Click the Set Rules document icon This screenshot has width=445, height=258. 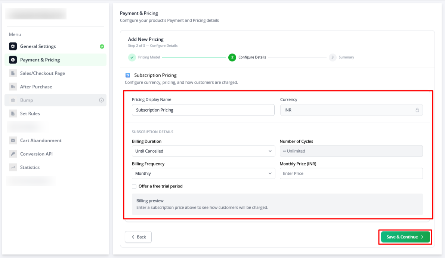click(x=13, y=114)
